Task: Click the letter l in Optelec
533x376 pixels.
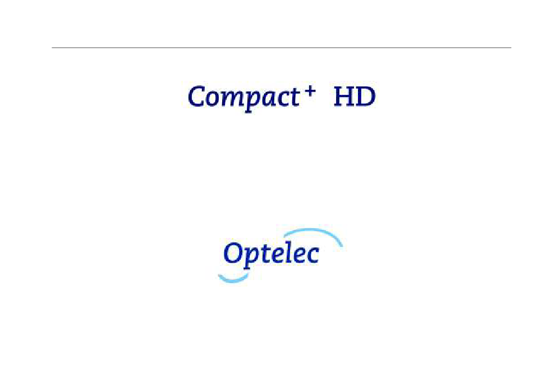Action: pyautogui.click(x=287, y=253)
